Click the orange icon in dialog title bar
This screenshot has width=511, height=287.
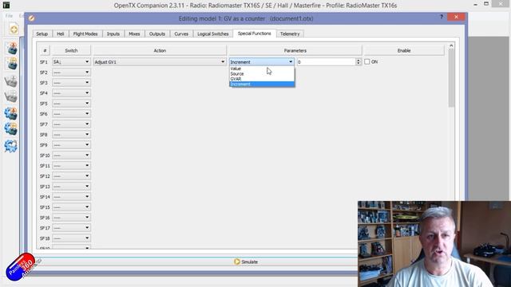(32, 18)
